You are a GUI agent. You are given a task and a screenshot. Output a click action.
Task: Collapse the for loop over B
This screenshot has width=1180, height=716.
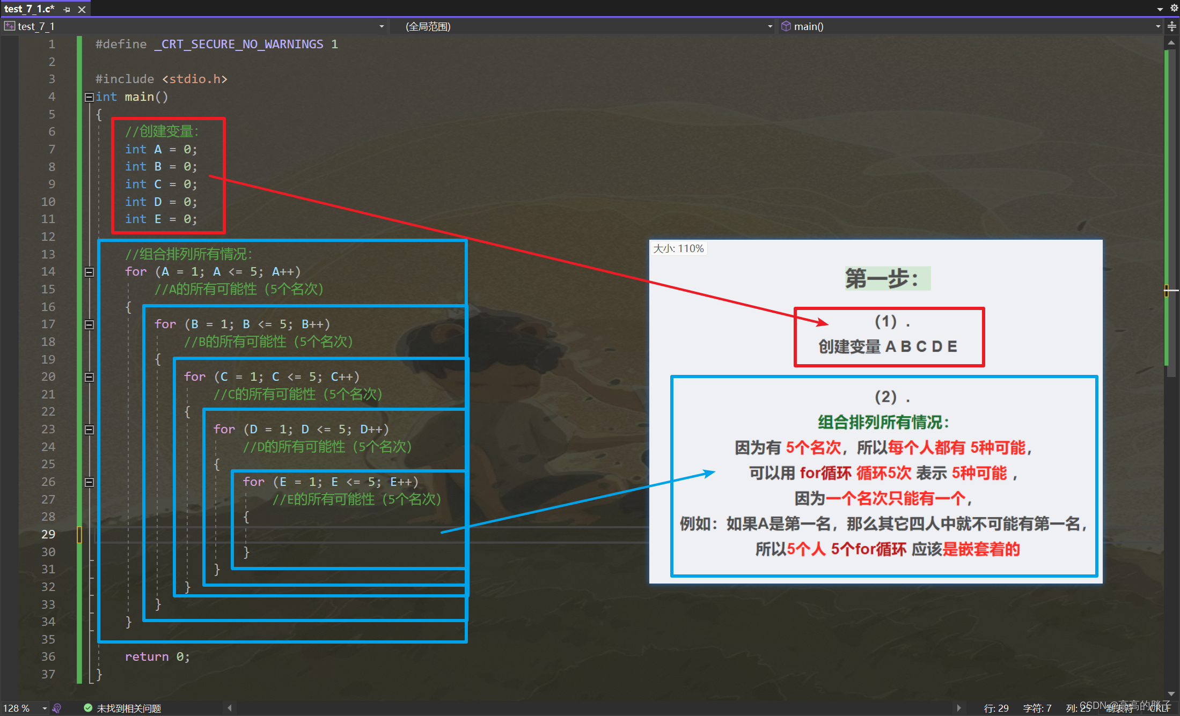pyautogui.click(x=89, y=324)
